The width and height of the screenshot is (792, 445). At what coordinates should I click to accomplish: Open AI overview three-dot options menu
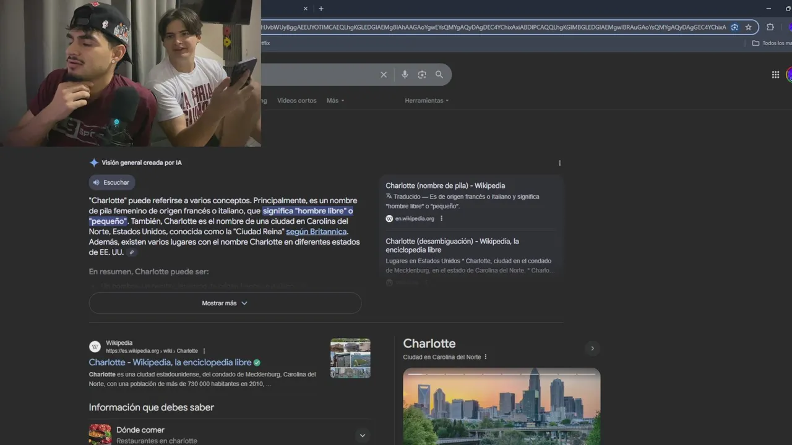coord(560,163)
